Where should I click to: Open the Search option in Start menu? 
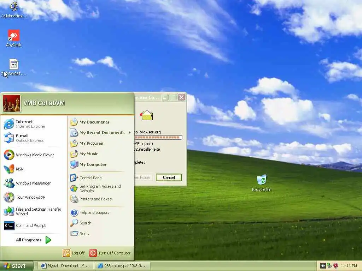pos(101,223)
